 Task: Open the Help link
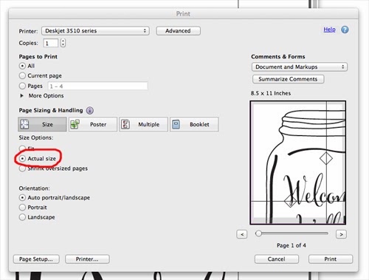pyautogui.click(x=329, y=30)
